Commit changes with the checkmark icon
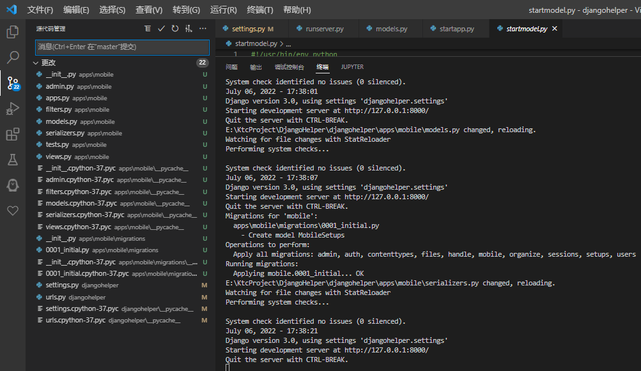This screenshot has height=371, width=641. tap(161, 29)
